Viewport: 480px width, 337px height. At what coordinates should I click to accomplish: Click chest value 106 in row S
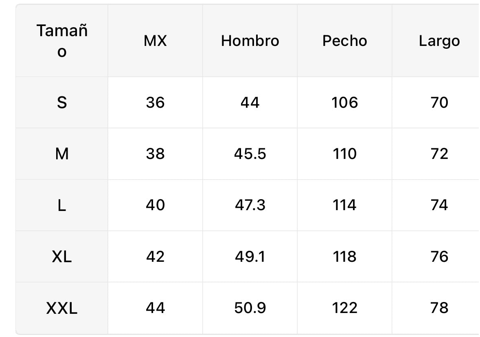(x=345, y=102)
